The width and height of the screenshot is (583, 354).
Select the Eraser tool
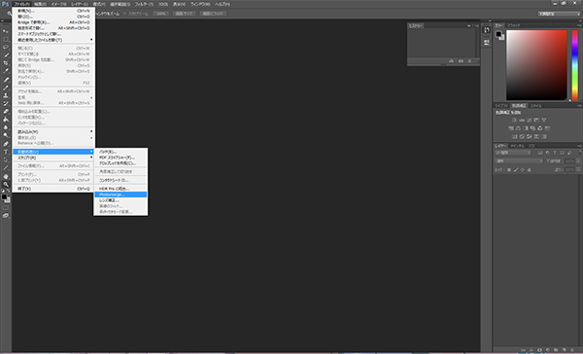(x=6, y=111)
